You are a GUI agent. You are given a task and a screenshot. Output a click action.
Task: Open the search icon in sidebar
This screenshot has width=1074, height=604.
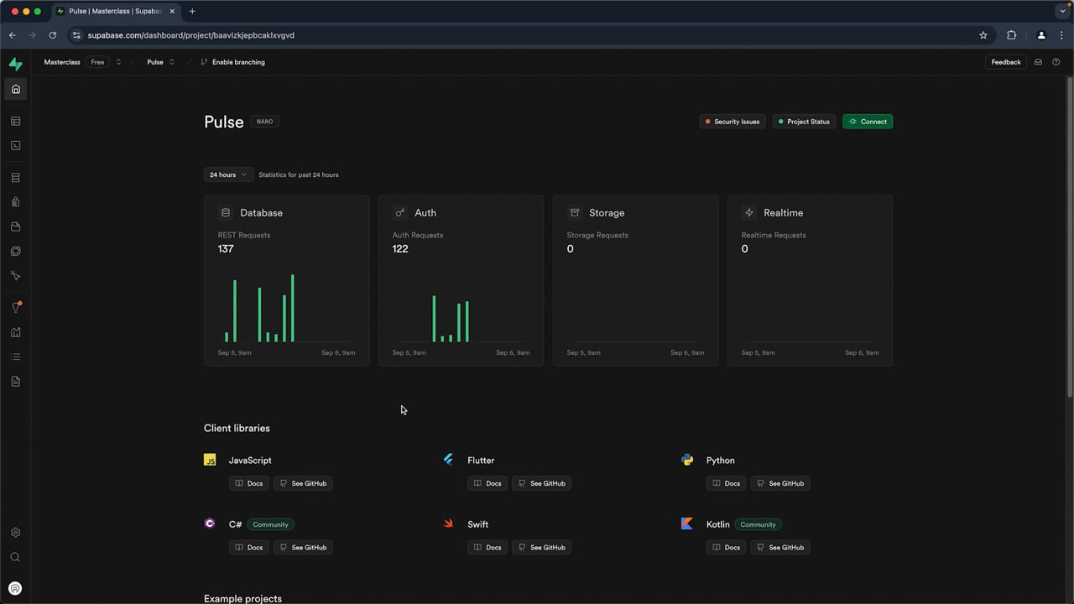coord(15,557)
